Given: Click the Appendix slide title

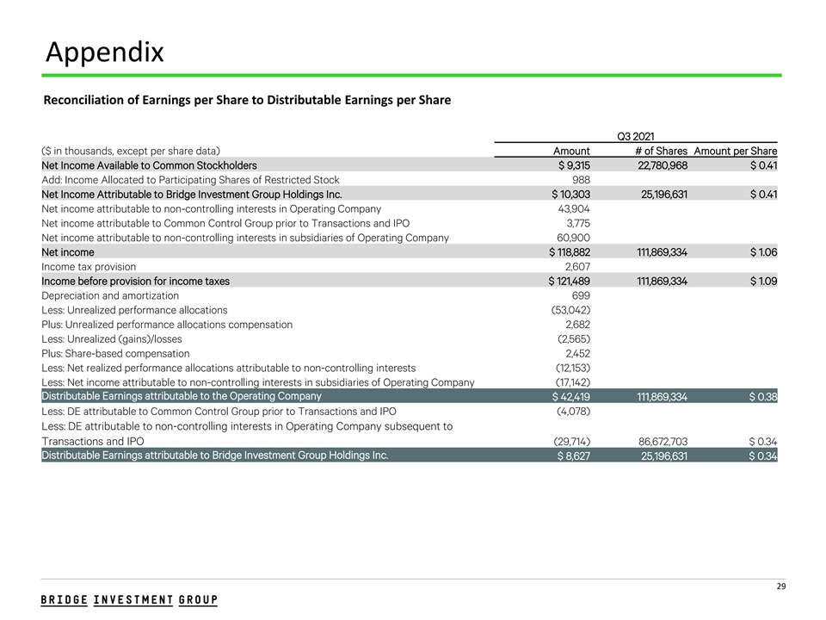Looking at the screenshot, I should pyautogui.click(x=104, y=53).
